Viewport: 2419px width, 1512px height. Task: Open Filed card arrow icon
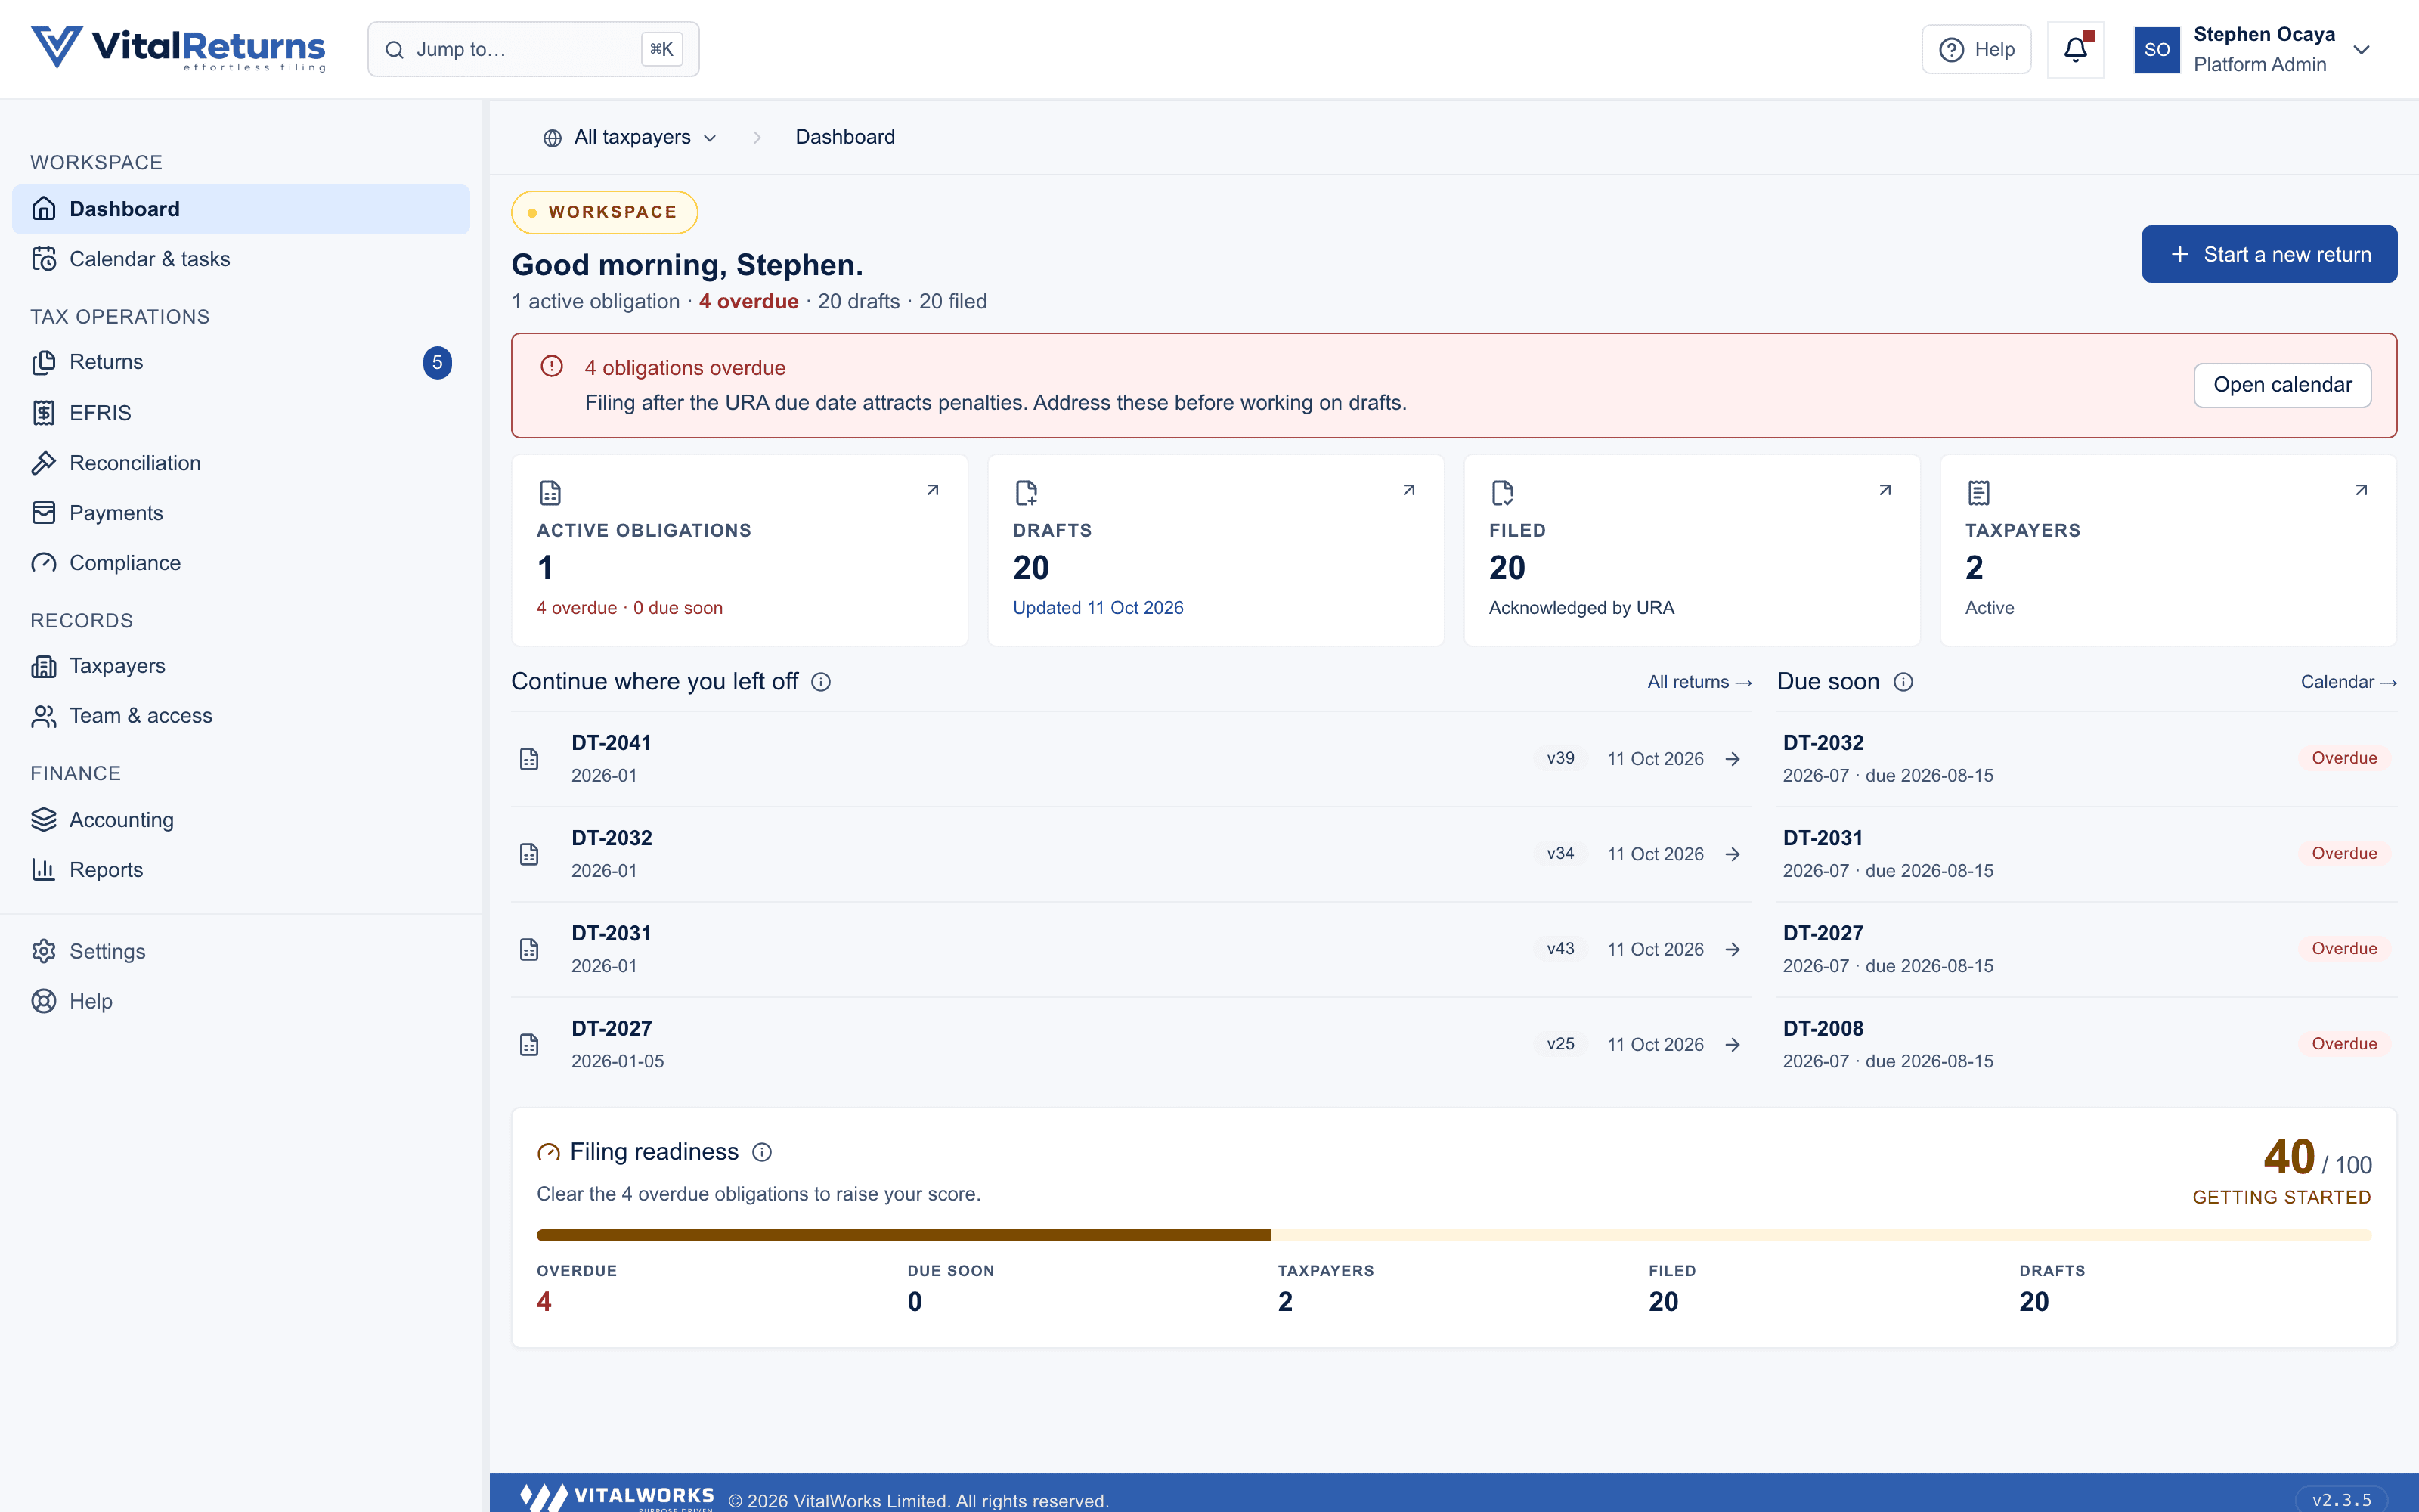(1885, 490)
